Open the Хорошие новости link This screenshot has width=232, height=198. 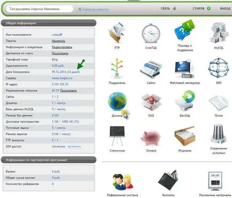(95, 9)
